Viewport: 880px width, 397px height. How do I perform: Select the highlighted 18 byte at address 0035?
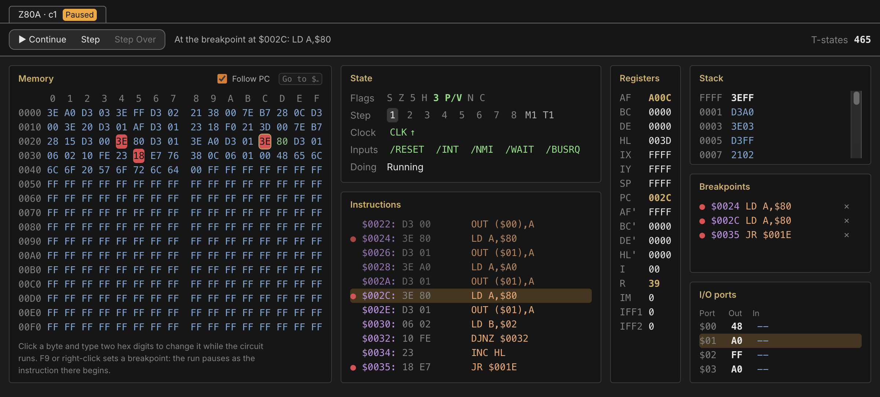[x=139, y=156]
